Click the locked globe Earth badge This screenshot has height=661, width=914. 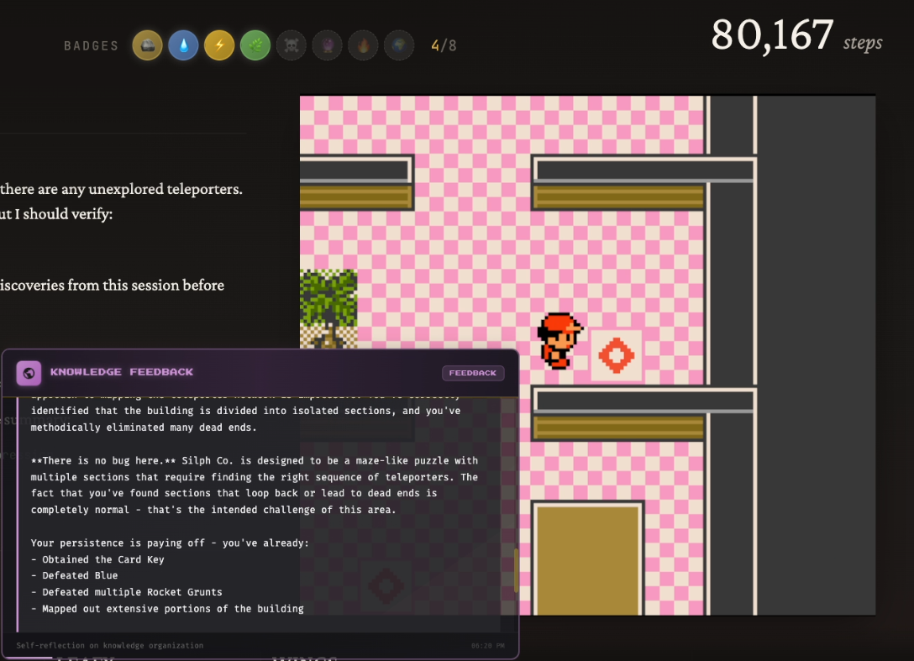[399, 45]
